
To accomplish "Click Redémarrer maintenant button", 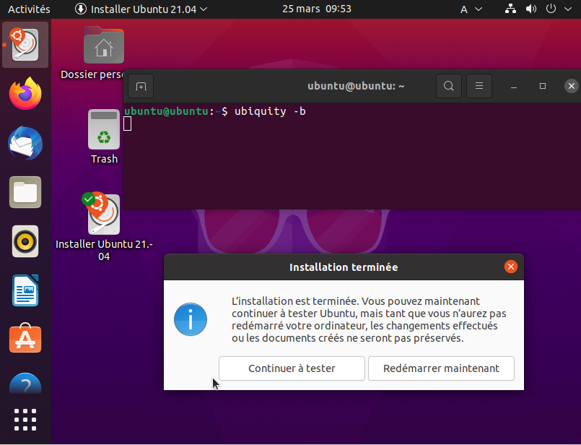I will click(x=441, y=368).
